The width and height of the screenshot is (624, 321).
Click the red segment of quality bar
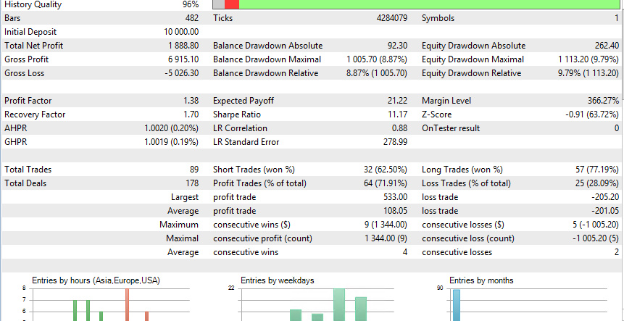tap(232, 4)
